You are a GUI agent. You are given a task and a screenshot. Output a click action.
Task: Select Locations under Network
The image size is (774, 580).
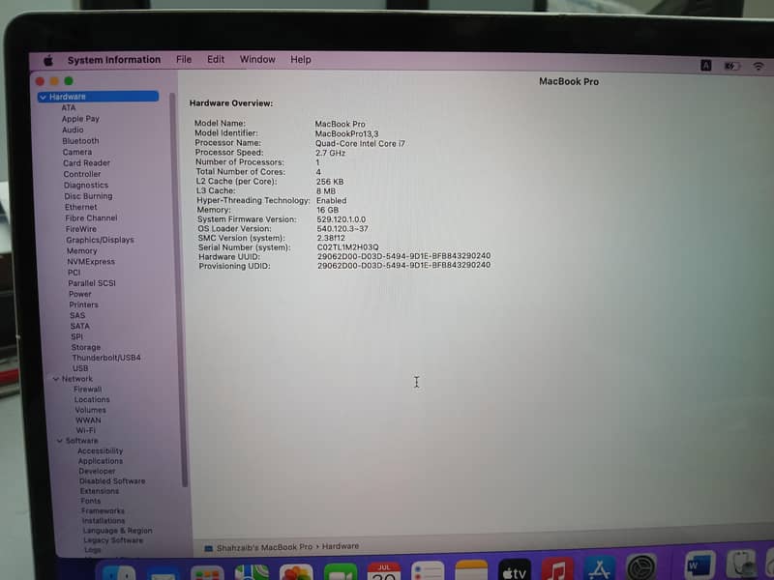[92, 399]
